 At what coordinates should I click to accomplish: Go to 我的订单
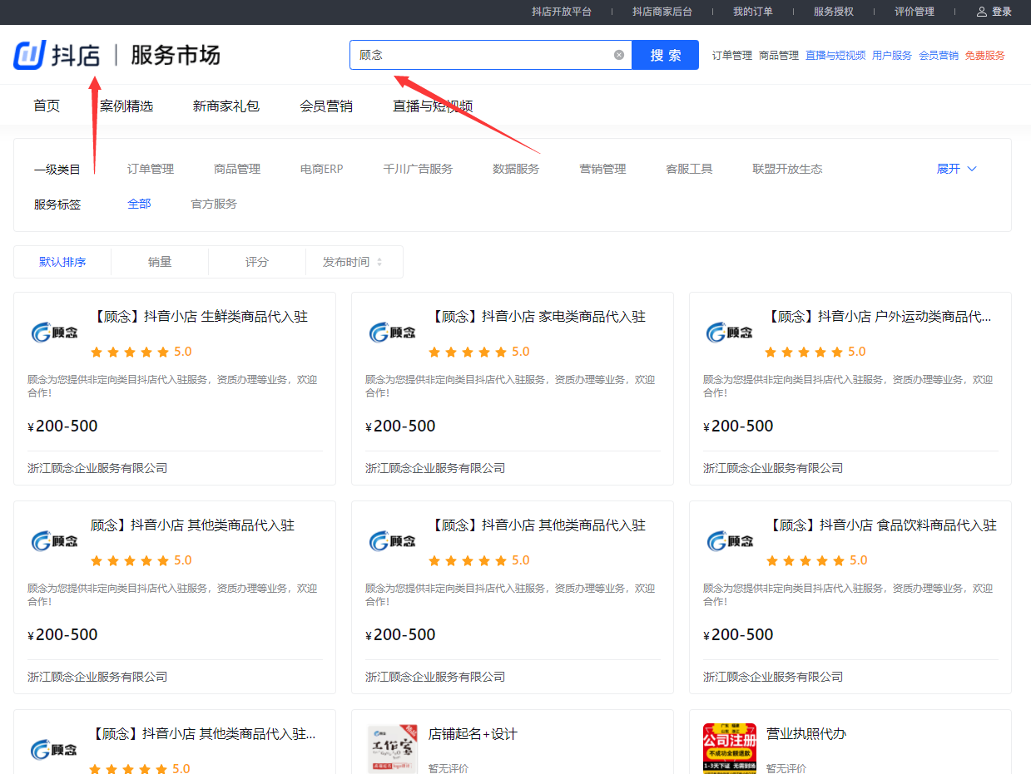click(753, 12)
